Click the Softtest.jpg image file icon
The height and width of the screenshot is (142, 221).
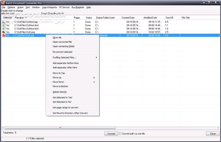point(3,22)
